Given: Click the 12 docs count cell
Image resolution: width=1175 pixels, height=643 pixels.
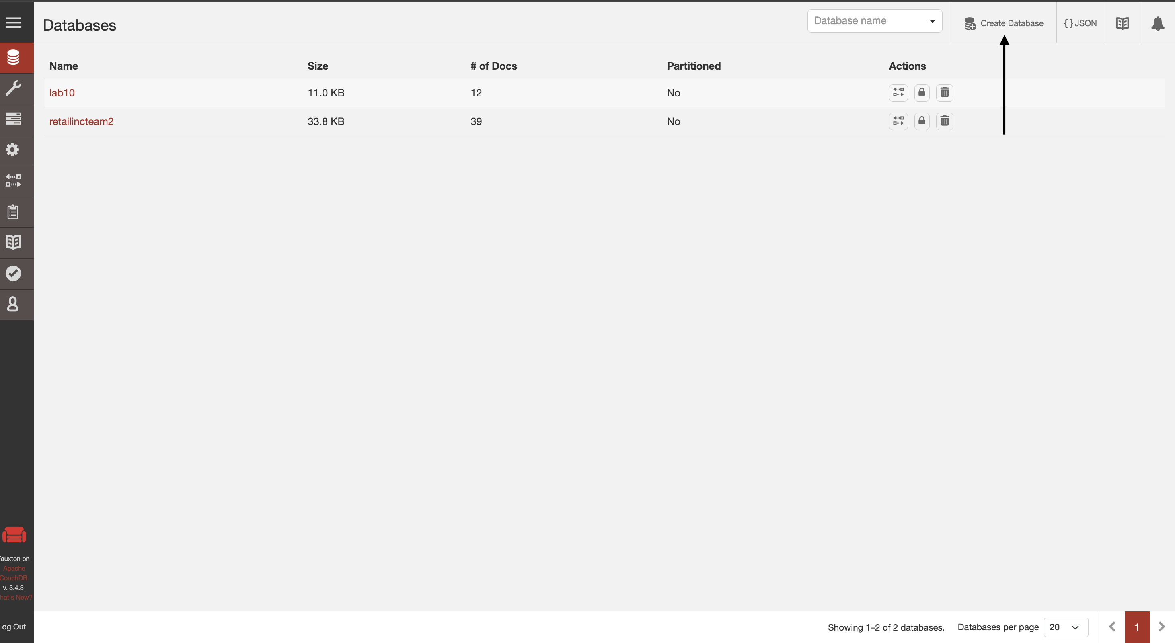Looking at the screenshot, I should 476,93.
